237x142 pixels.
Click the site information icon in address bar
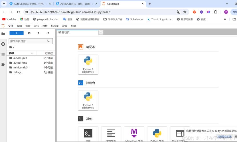point(27,12)
